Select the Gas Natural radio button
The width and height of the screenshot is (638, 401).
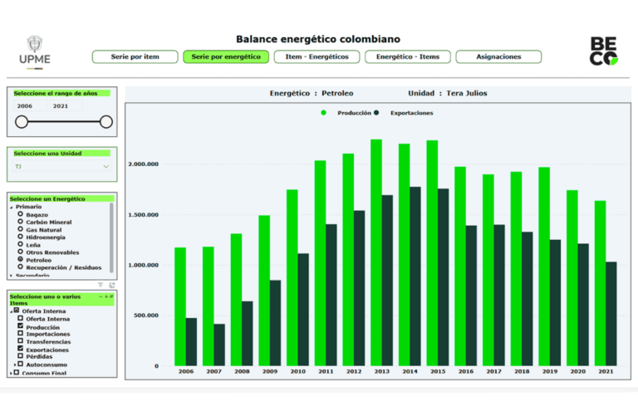tap(20, 229)
